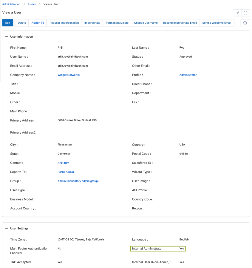The width and height of the screenshot is (252, 268).
Task: Go to Administration breadcrumb
Action: pos(11,4)
